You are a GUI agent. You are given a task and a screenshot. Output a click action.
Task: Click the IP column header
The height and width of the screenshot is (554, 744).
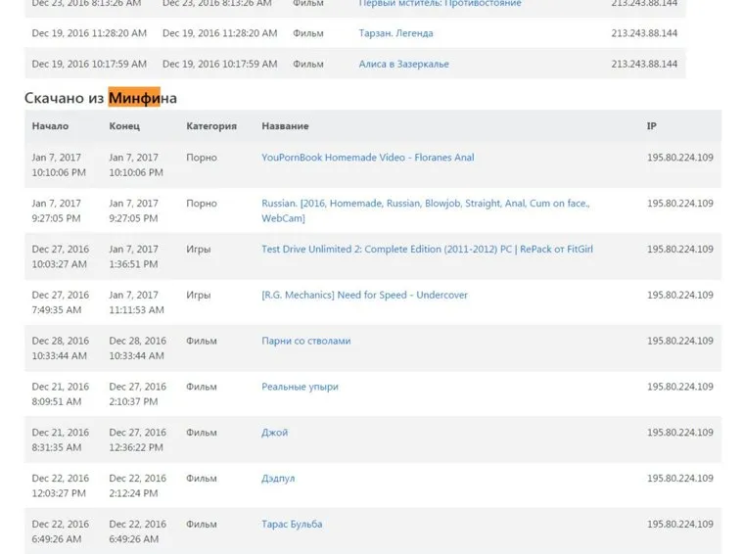652,126
